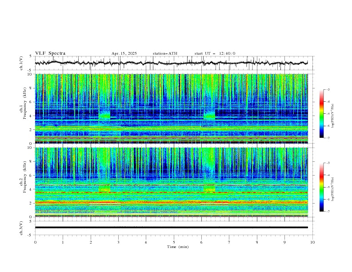Image resolution: width=352 pixels, height=272 pixels.
Task: Click the ch.2 "Frequency (kHz)" axis label
Action: click(x=25, y=177)
